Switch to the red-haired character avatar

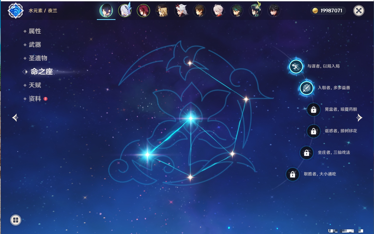click(x=143, y=11)
